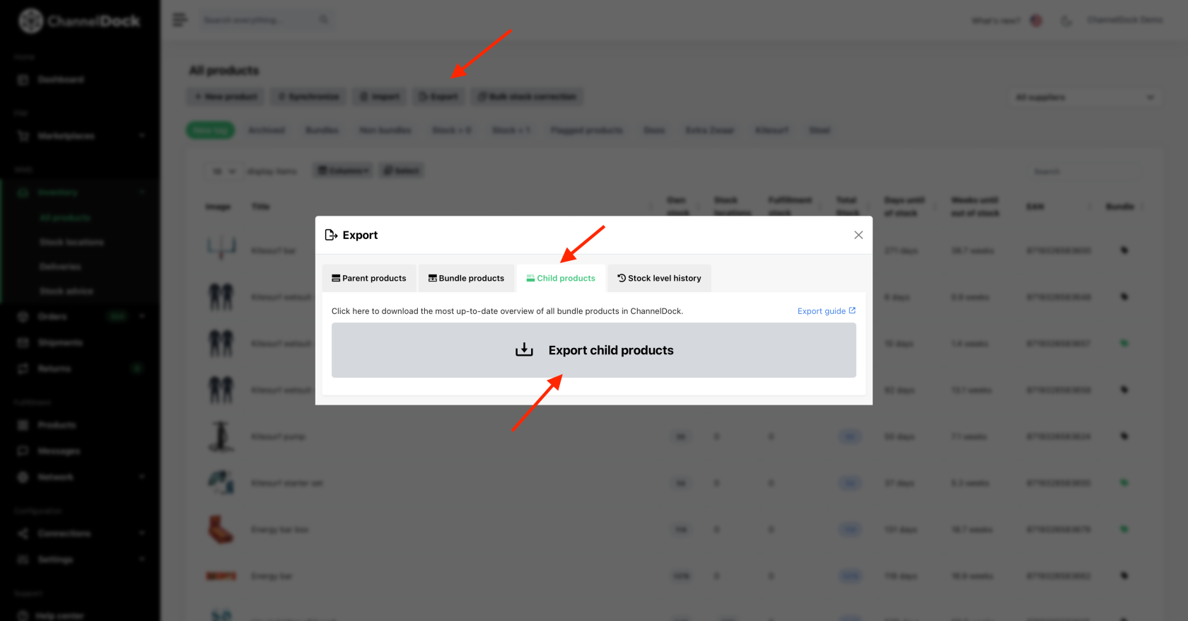
Task: Toggle the sidebar hamburger menu
Action: tap(180, 20)
